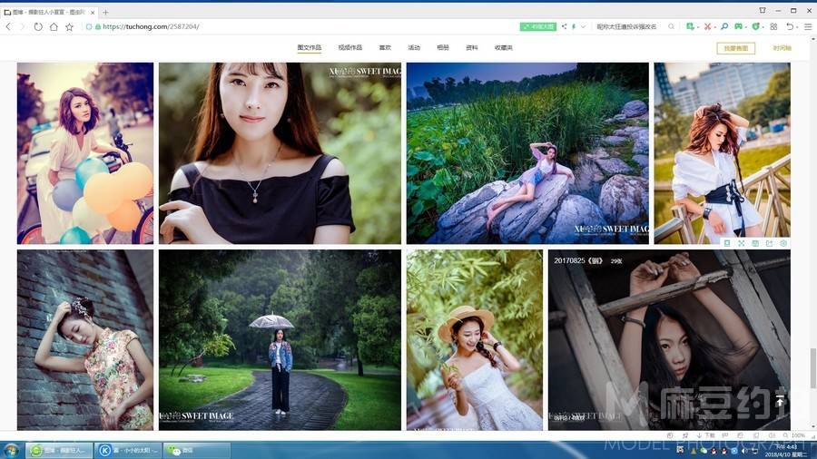Image resolution: width=817 pixels, height=459 pixels.
Task: Select the 视频作品 tab
Action: point(350,48)
